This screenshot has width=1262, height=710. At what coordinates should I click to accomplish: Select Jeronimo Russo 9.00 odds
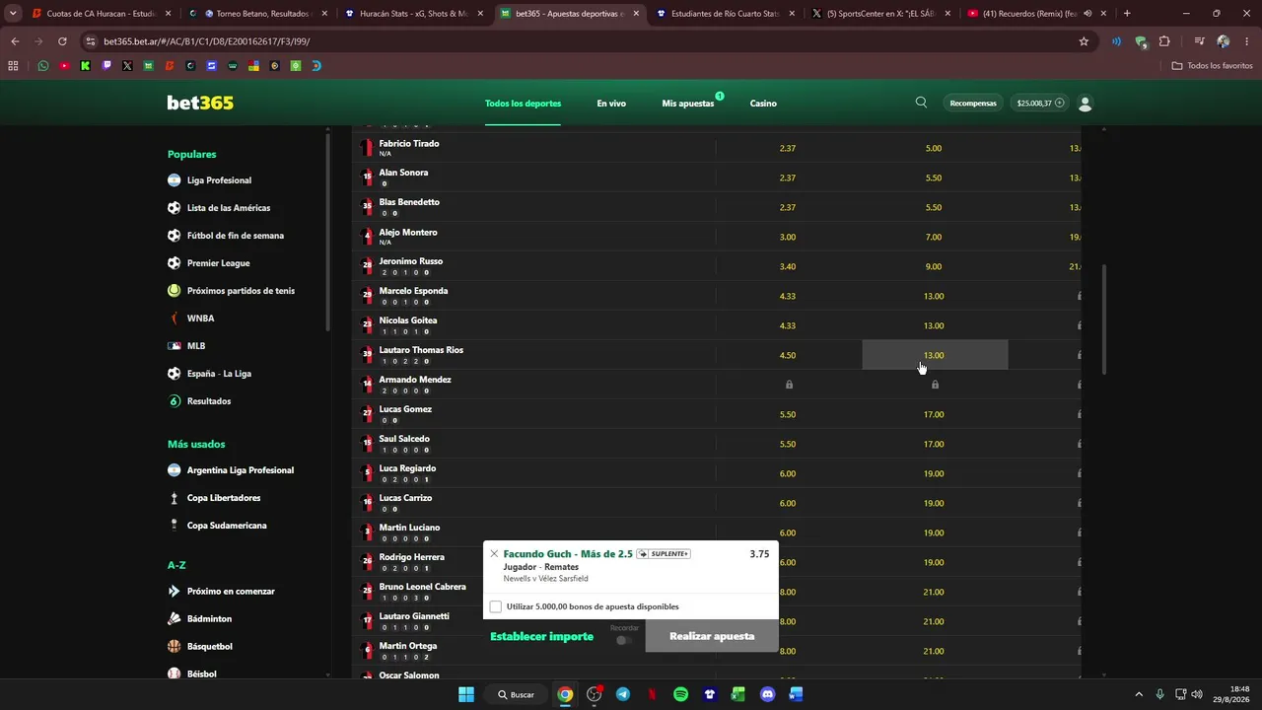coord(934,266)
